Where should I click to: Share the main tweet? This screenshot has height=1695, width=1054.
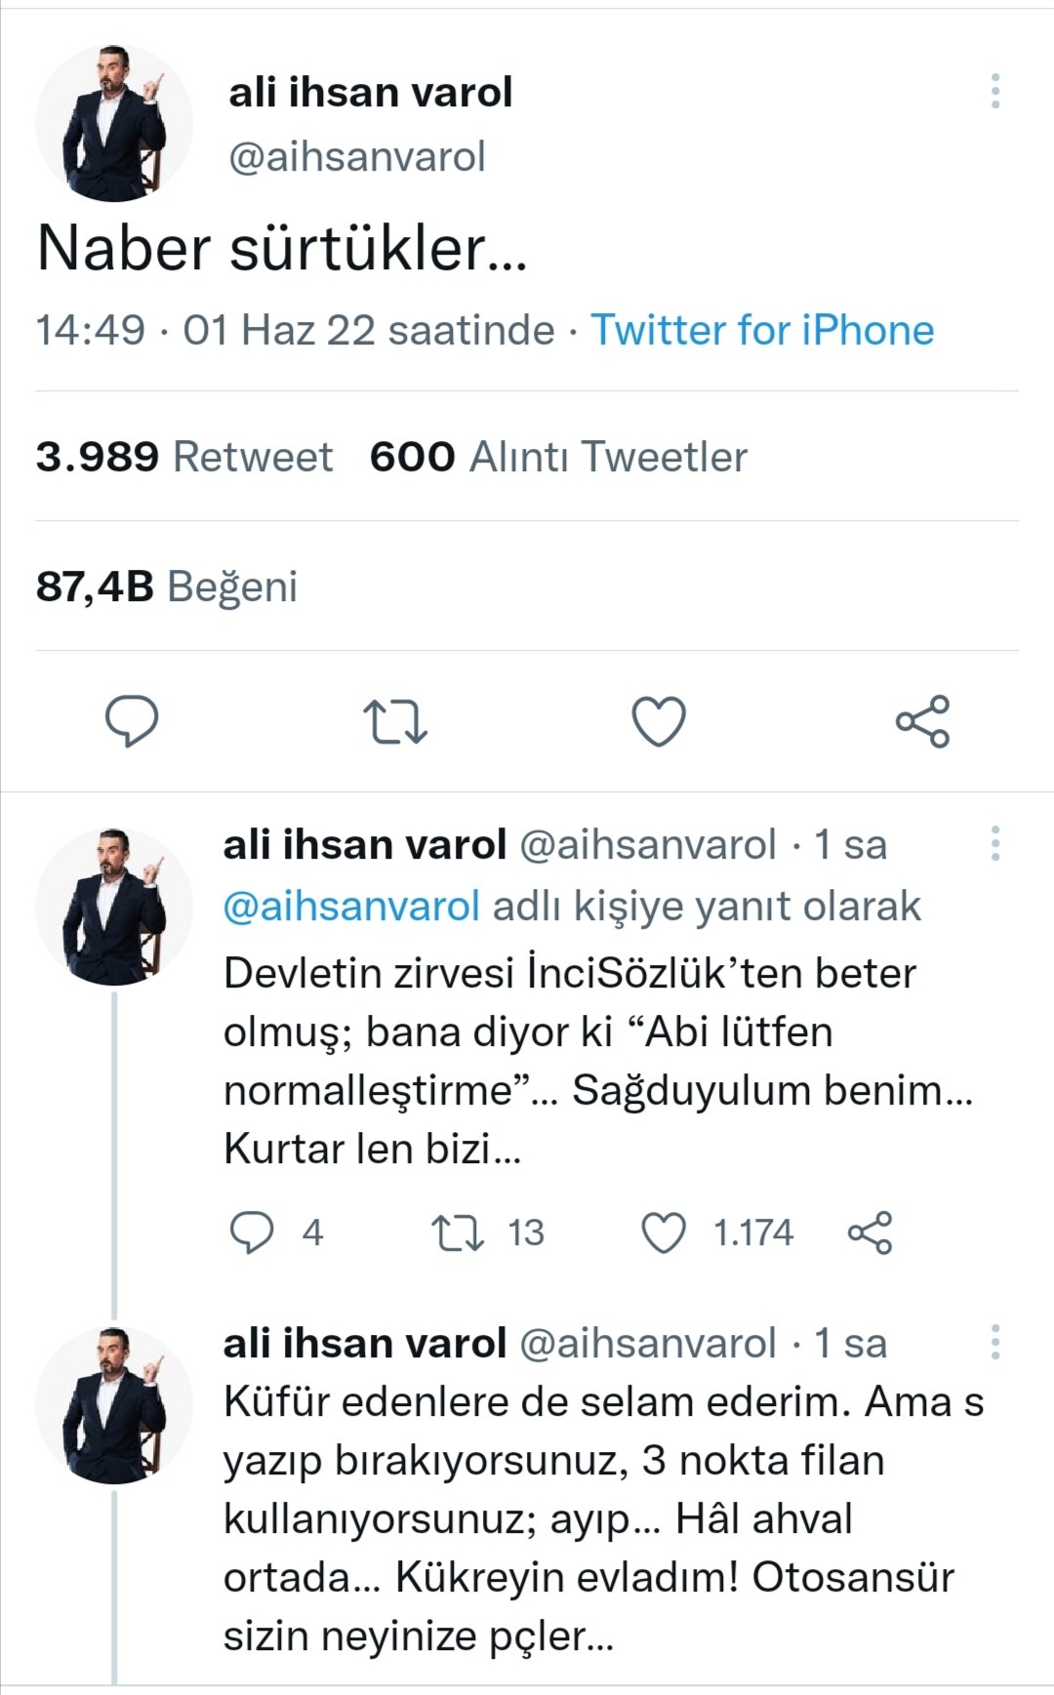[x=922, y=721]
